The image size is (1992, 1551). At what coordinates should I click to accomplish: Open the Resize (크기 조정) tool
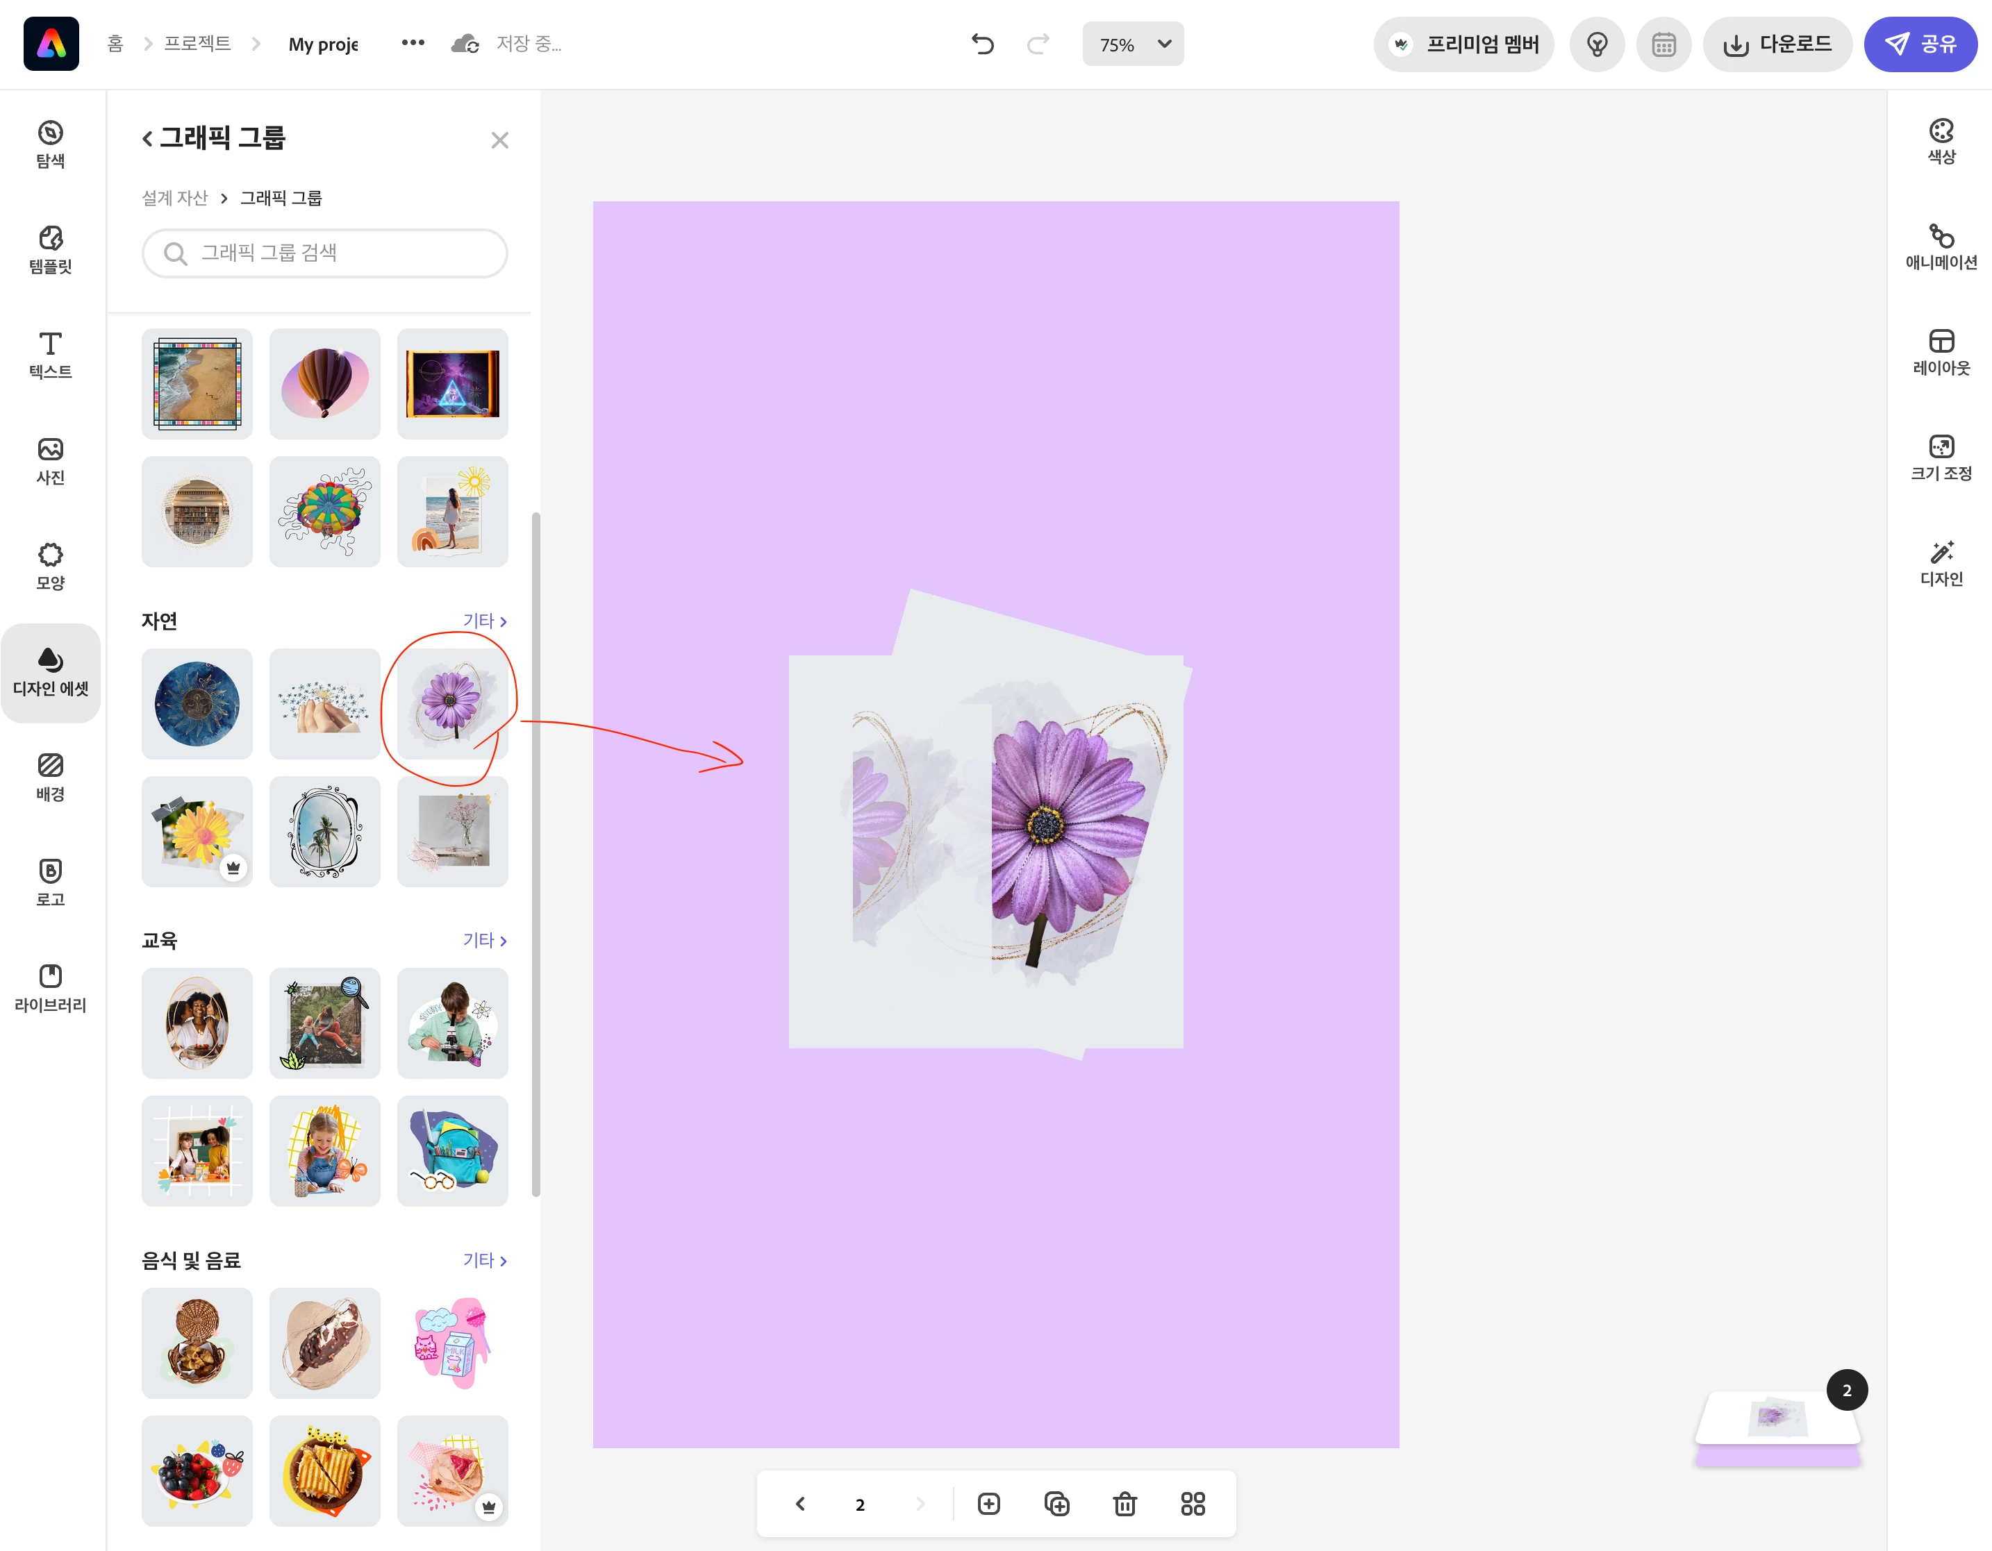pos(1941,458)
